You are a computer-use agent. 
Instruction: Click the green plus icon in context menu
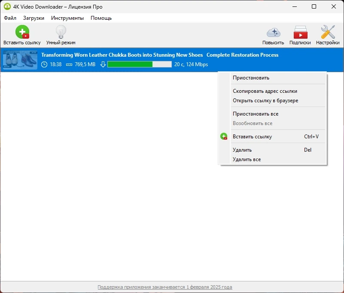point(224,136)
